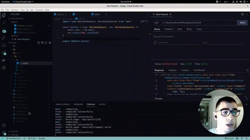This screenshot has width=250, height=140.
Task: Switch to the Cookies response tab
Action: tap(185, 70)
